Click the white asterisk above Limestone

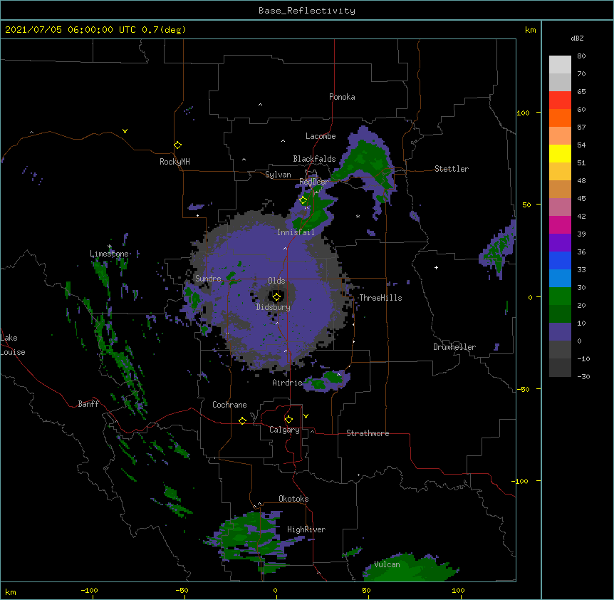point(110,247)
